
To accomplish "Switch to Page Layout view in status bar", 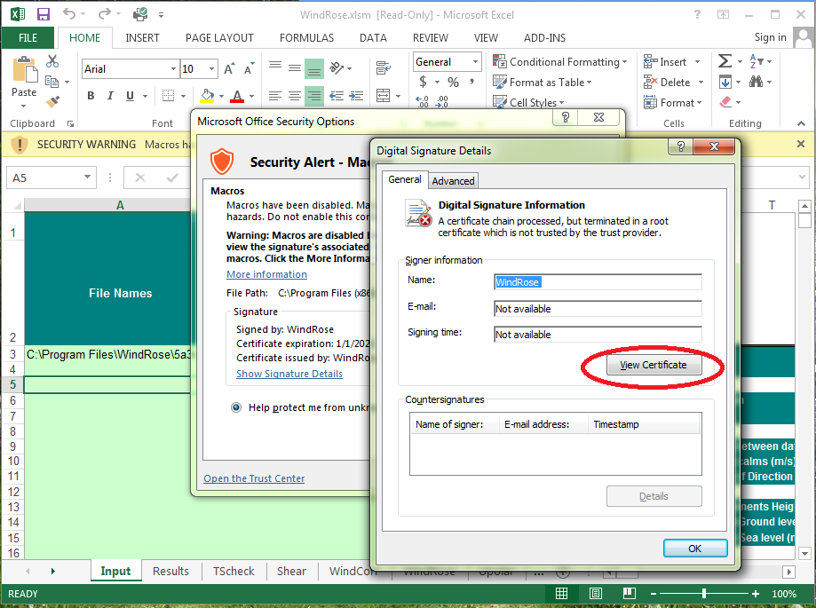I will point(595,594).
